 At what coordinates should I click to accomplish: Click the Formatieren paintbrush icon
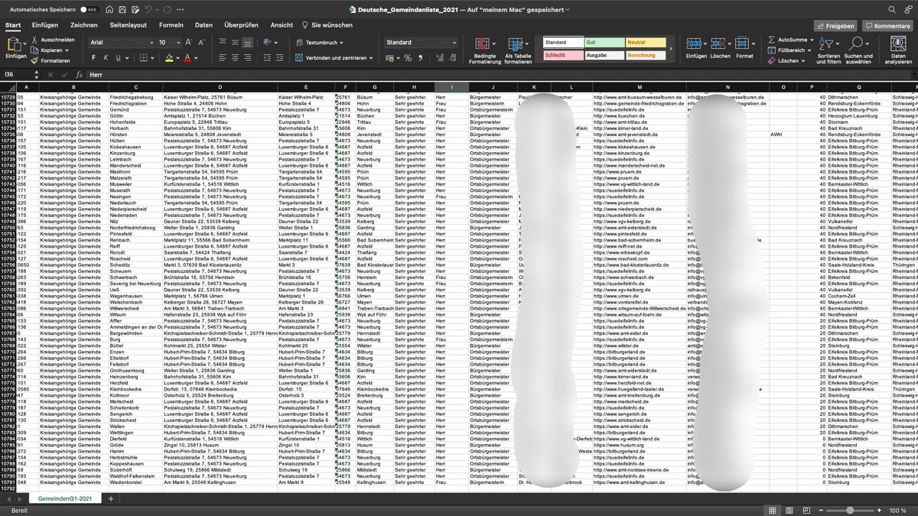click(x=35, y=60)
